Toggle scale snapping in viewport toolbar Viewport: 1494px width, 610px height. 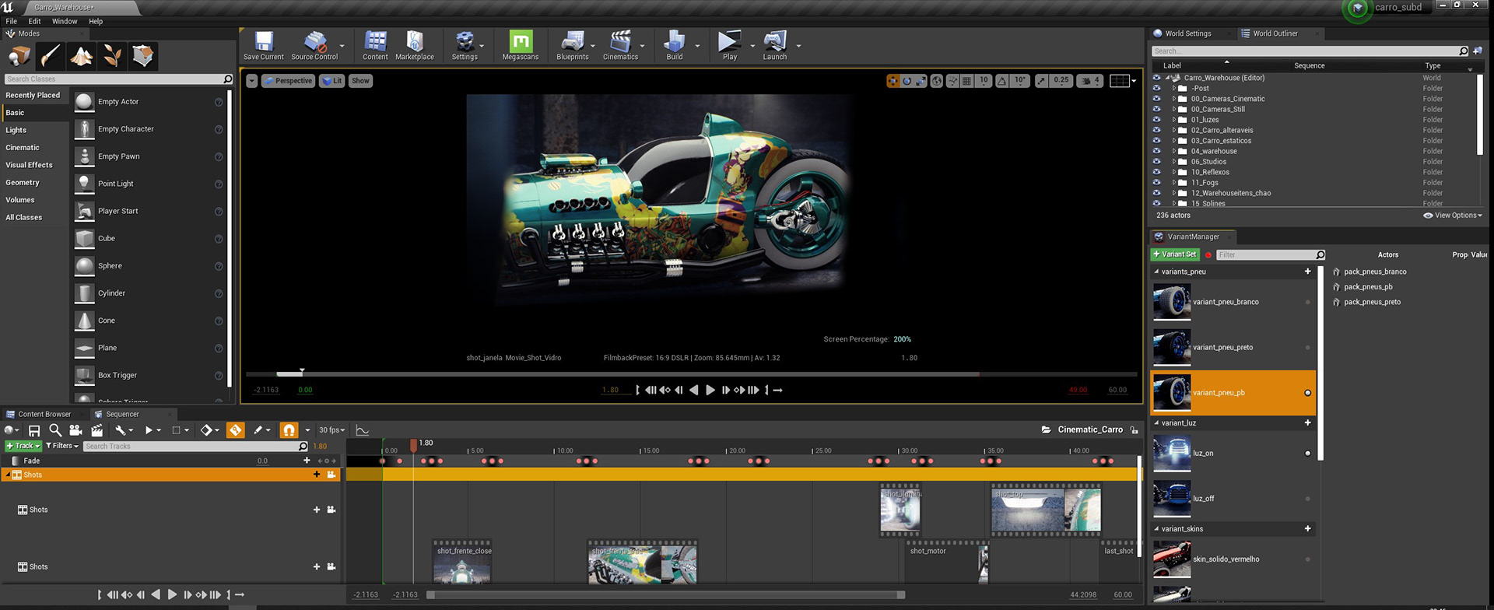[x=1041, y=81]
